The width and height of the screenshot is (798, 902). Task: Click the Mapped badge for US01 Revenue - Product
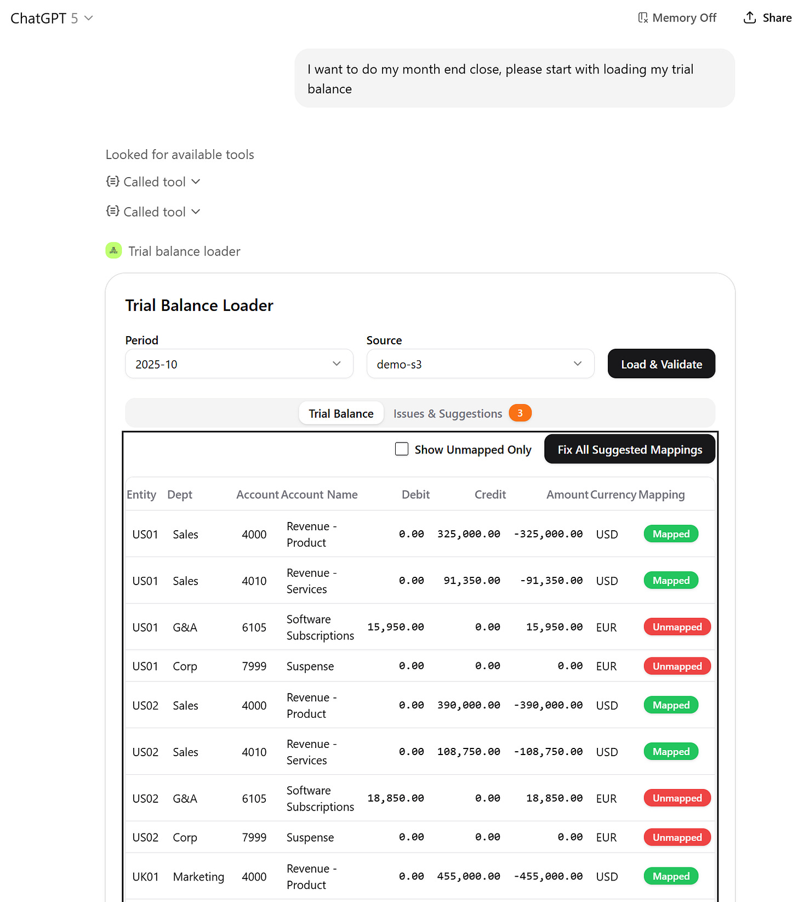671,534
